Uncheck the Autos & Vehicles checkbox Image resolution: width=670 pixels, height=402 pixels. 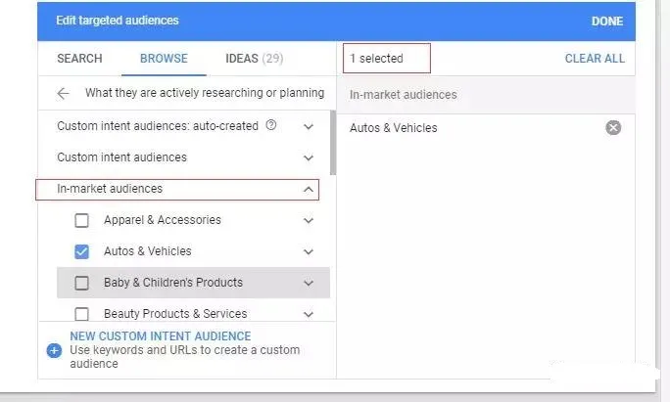pyautogui.click(x=81, y=251)
